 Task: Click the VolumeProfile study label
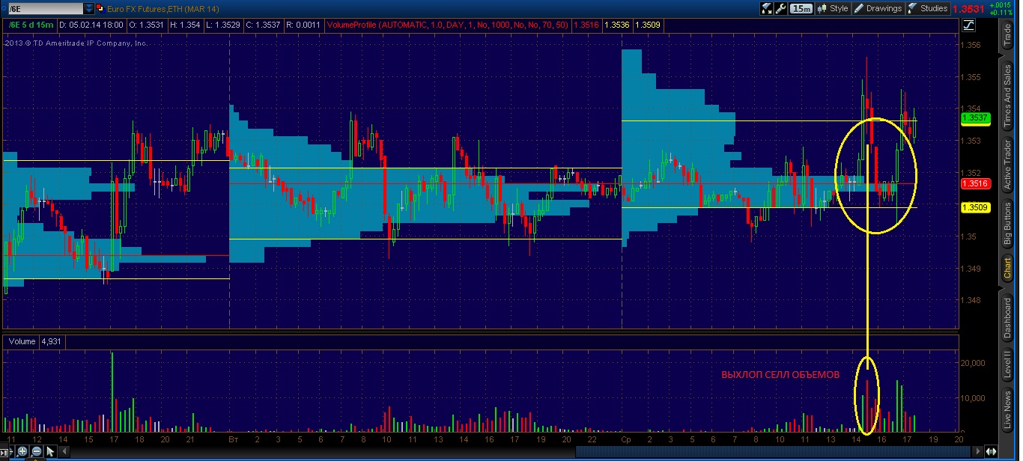click(449, 25)
